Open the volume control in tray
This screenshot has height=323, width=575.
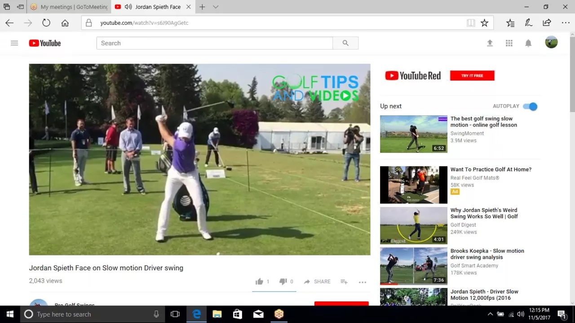tap(521, 314)
